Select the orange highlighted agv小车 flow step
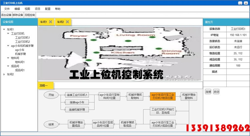The image size is (250, 136). (163, 96)
